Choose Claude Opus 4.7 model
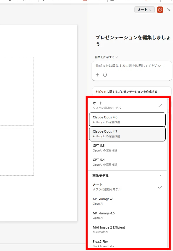This screenshot has width=173, height=251. (x=127, y=134)
